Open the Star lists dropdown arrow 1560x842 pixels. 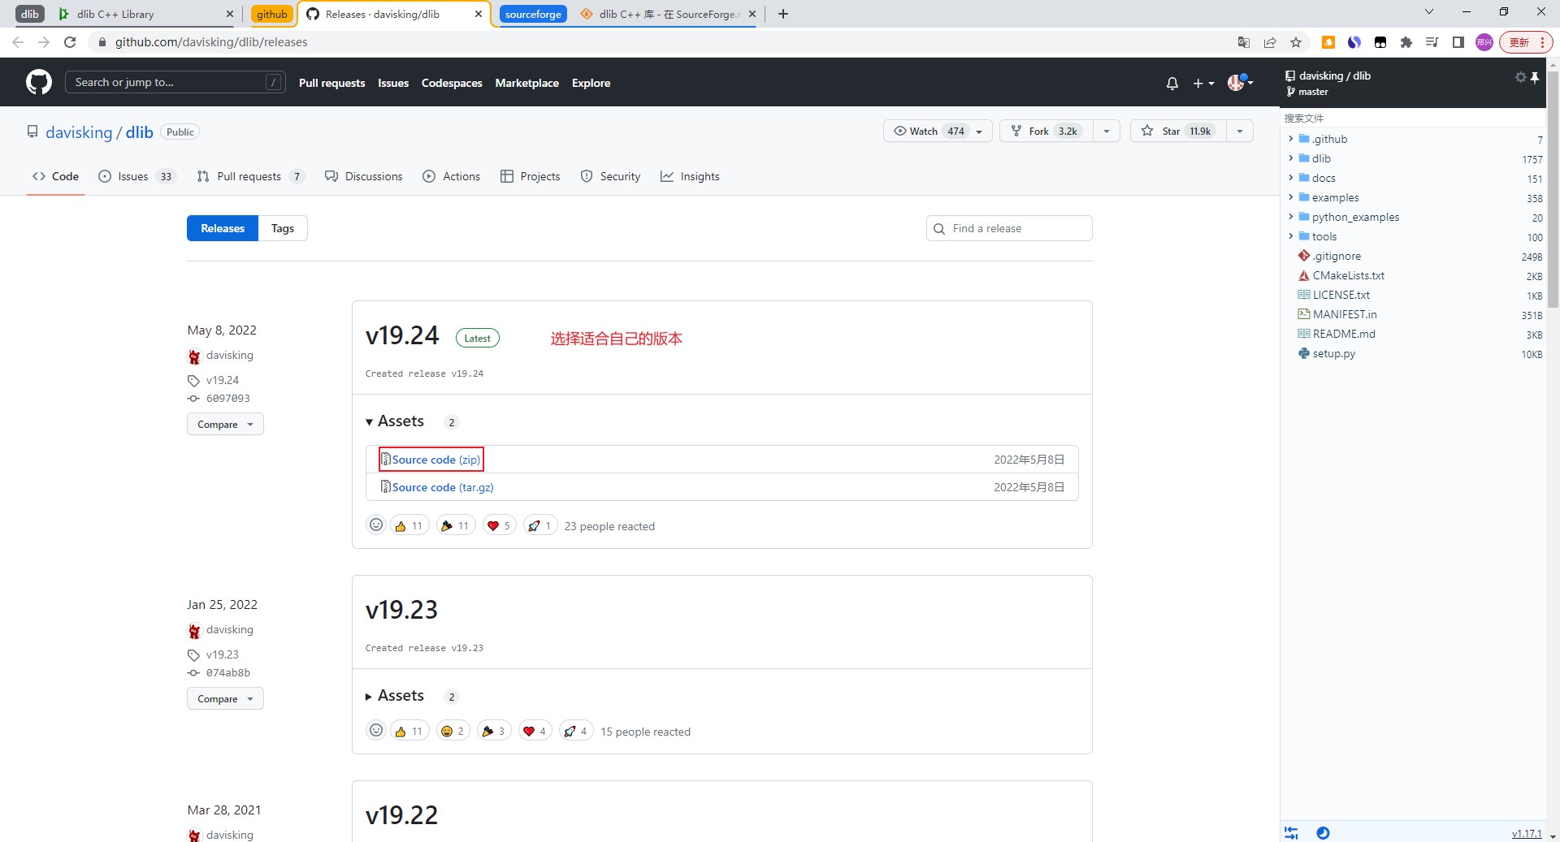coord(1240,131)
